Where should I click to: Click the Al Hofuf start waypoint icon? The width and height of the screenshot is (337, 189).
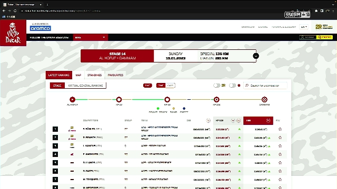click(x=73, y=99)
